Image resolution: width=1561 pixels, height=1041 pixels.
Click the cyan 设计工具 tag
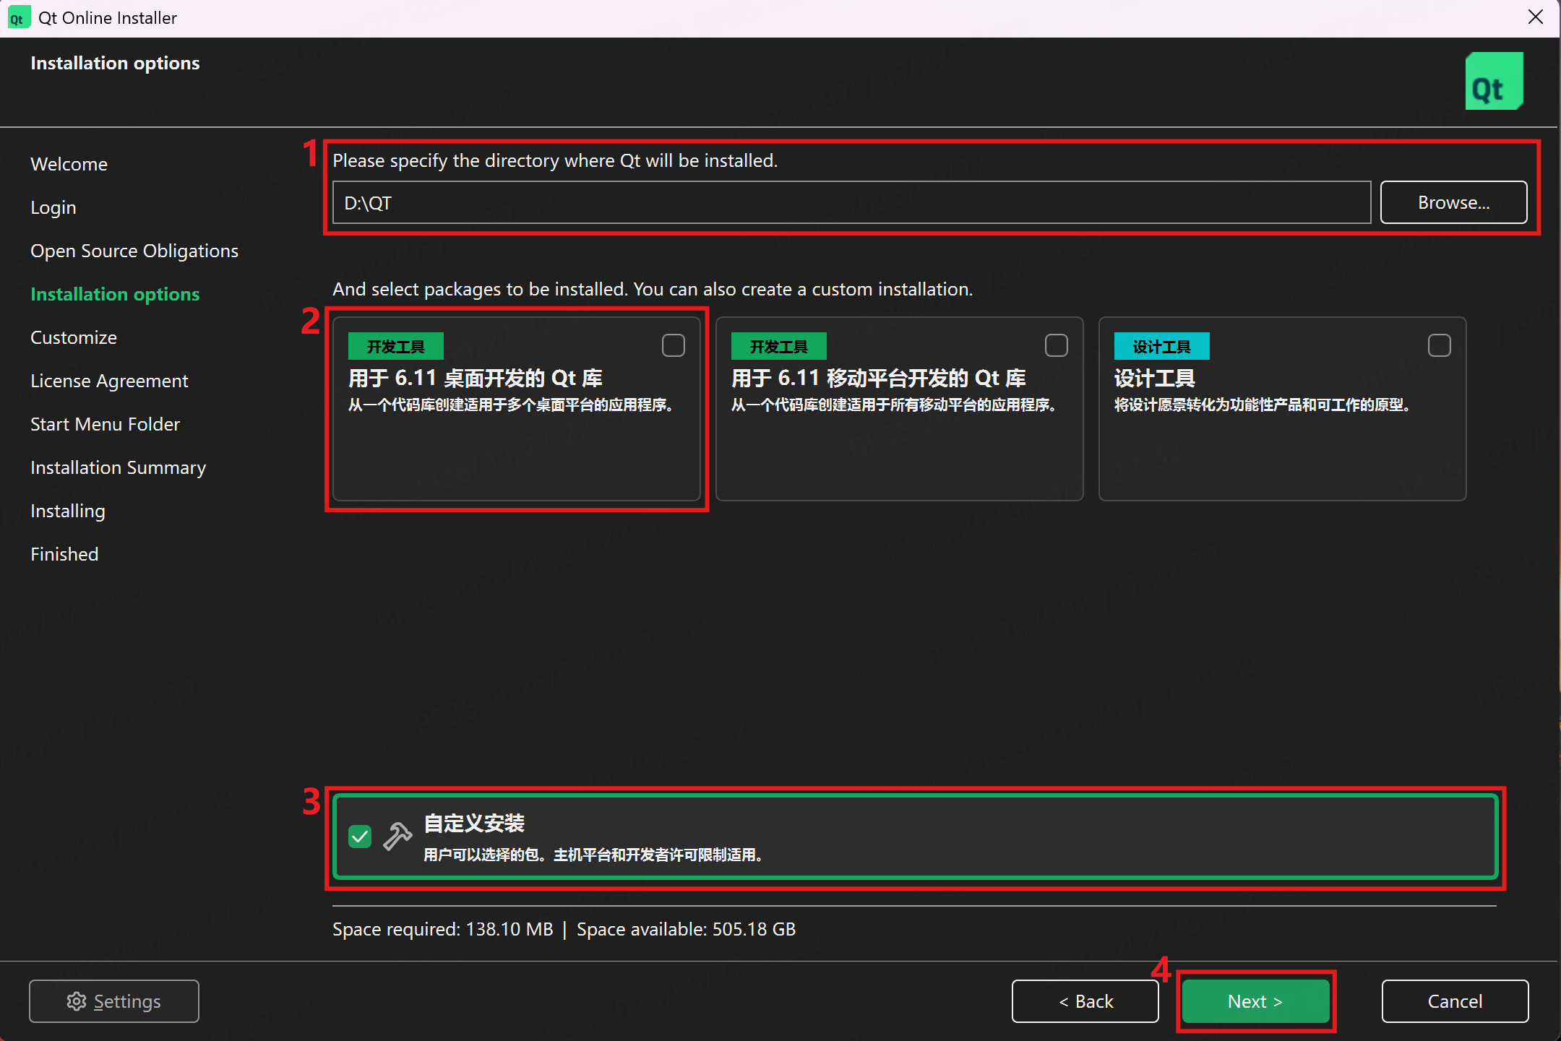point(1162,346)
